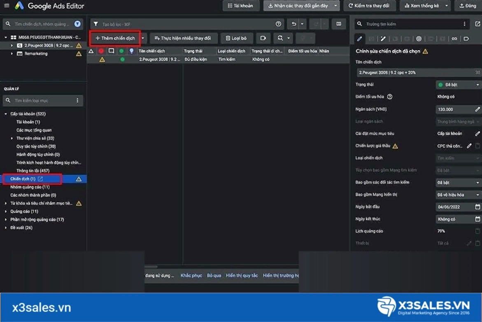Expand Thư viện chia sẻ (33)

click(12, 138)
